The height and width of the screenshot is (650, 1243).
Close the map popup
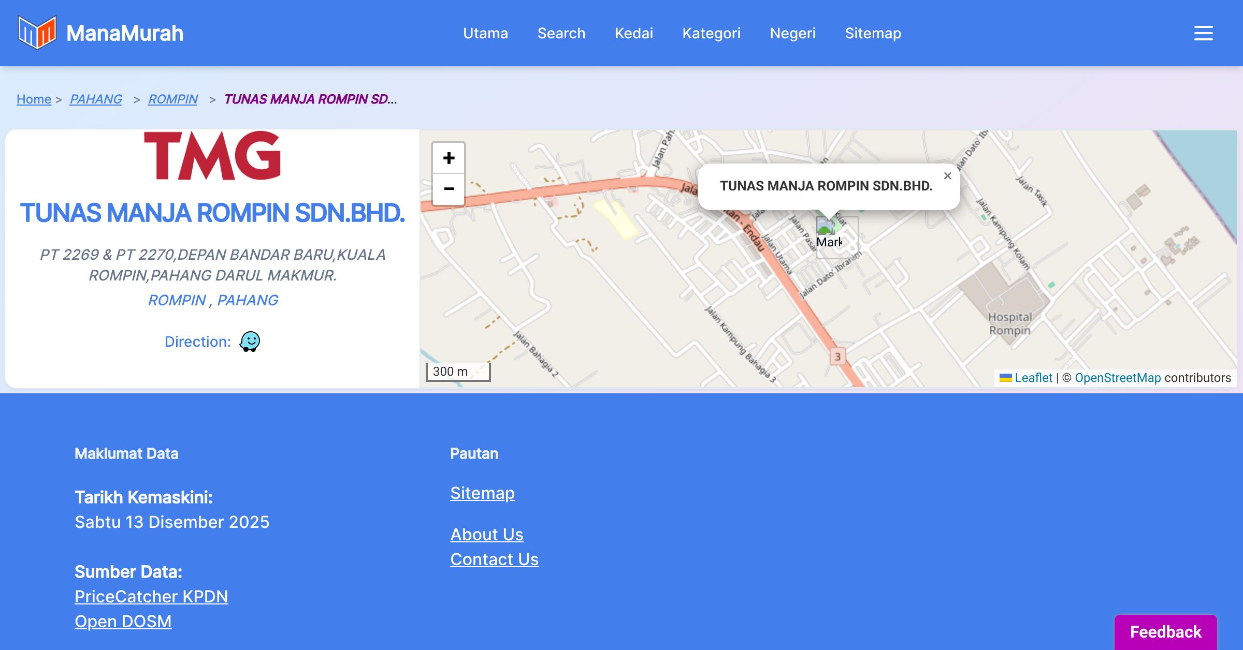(x=947, y=176)
